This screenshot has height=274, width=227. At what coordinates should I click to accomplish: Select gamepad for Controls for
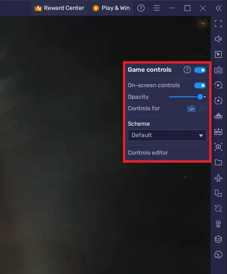(203, 108)
